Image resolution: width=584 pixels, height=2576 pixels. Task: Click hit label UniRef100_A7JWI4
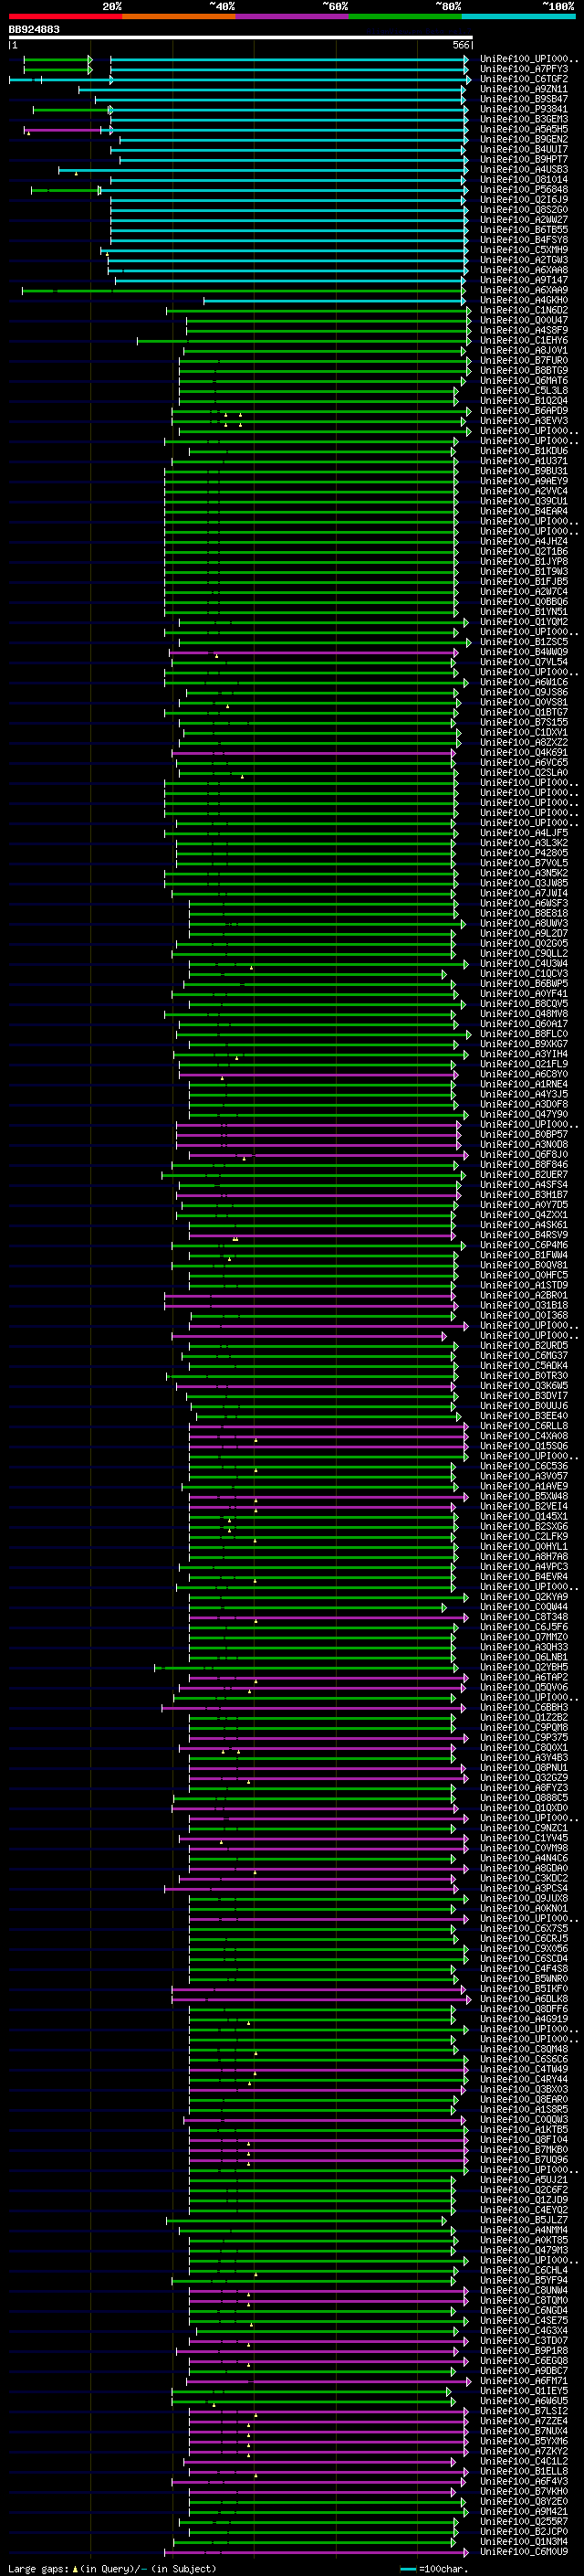pyautogui.click(x=524, y=893)
